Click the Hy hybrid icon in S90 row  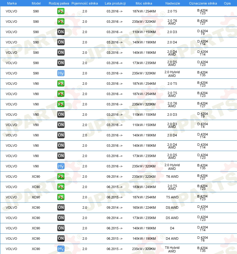pos(61,73)
